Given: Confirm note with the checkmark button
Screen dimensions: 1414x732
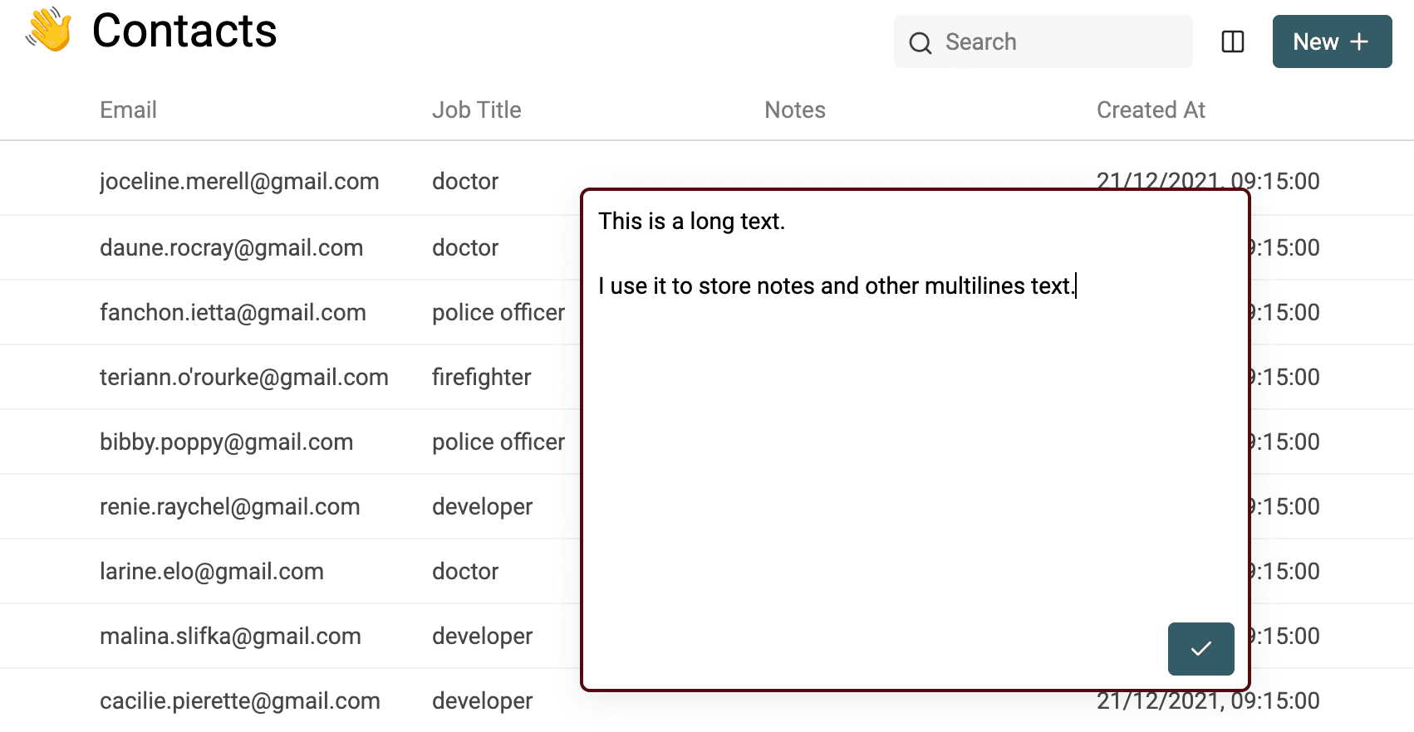Looking at the screenshot, I should pos(1200,648).
